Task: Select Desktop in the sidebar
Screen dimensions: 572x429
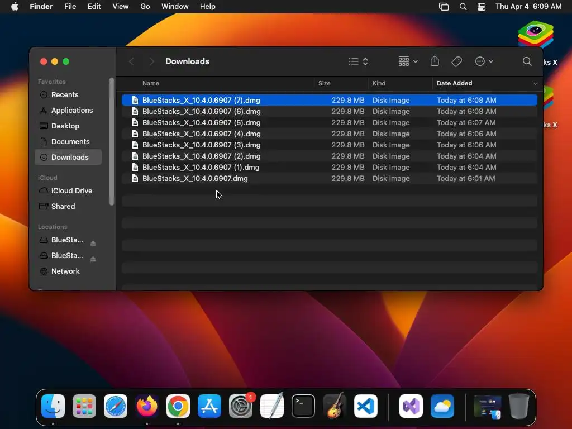Action: tap(68, 126)
